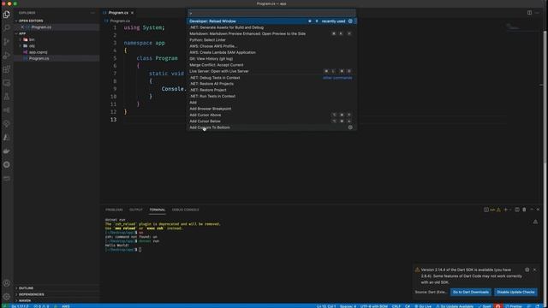Choose AWS: Choose AWS Profile command
This screenshot has height=308, width=548.
[x=272, y=46]
